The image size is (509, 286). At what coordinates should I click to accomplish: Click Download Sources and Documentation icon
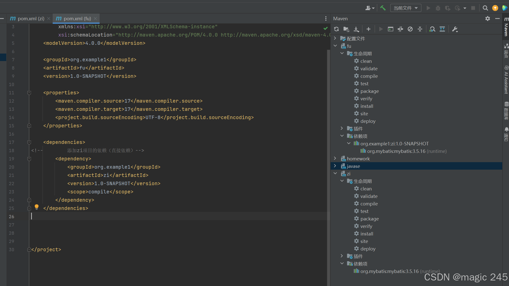pos(356,29)
